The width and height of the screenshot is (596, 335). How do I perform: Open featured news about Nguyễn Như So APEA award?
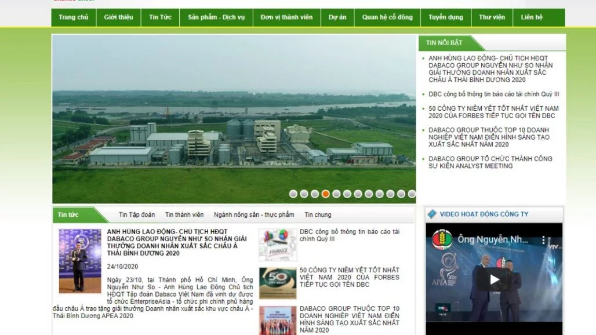tap(490, 69)
